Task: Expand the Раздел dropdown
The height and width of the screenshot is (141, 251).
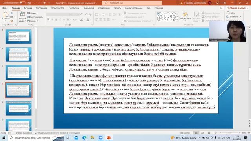Action: 33,21
